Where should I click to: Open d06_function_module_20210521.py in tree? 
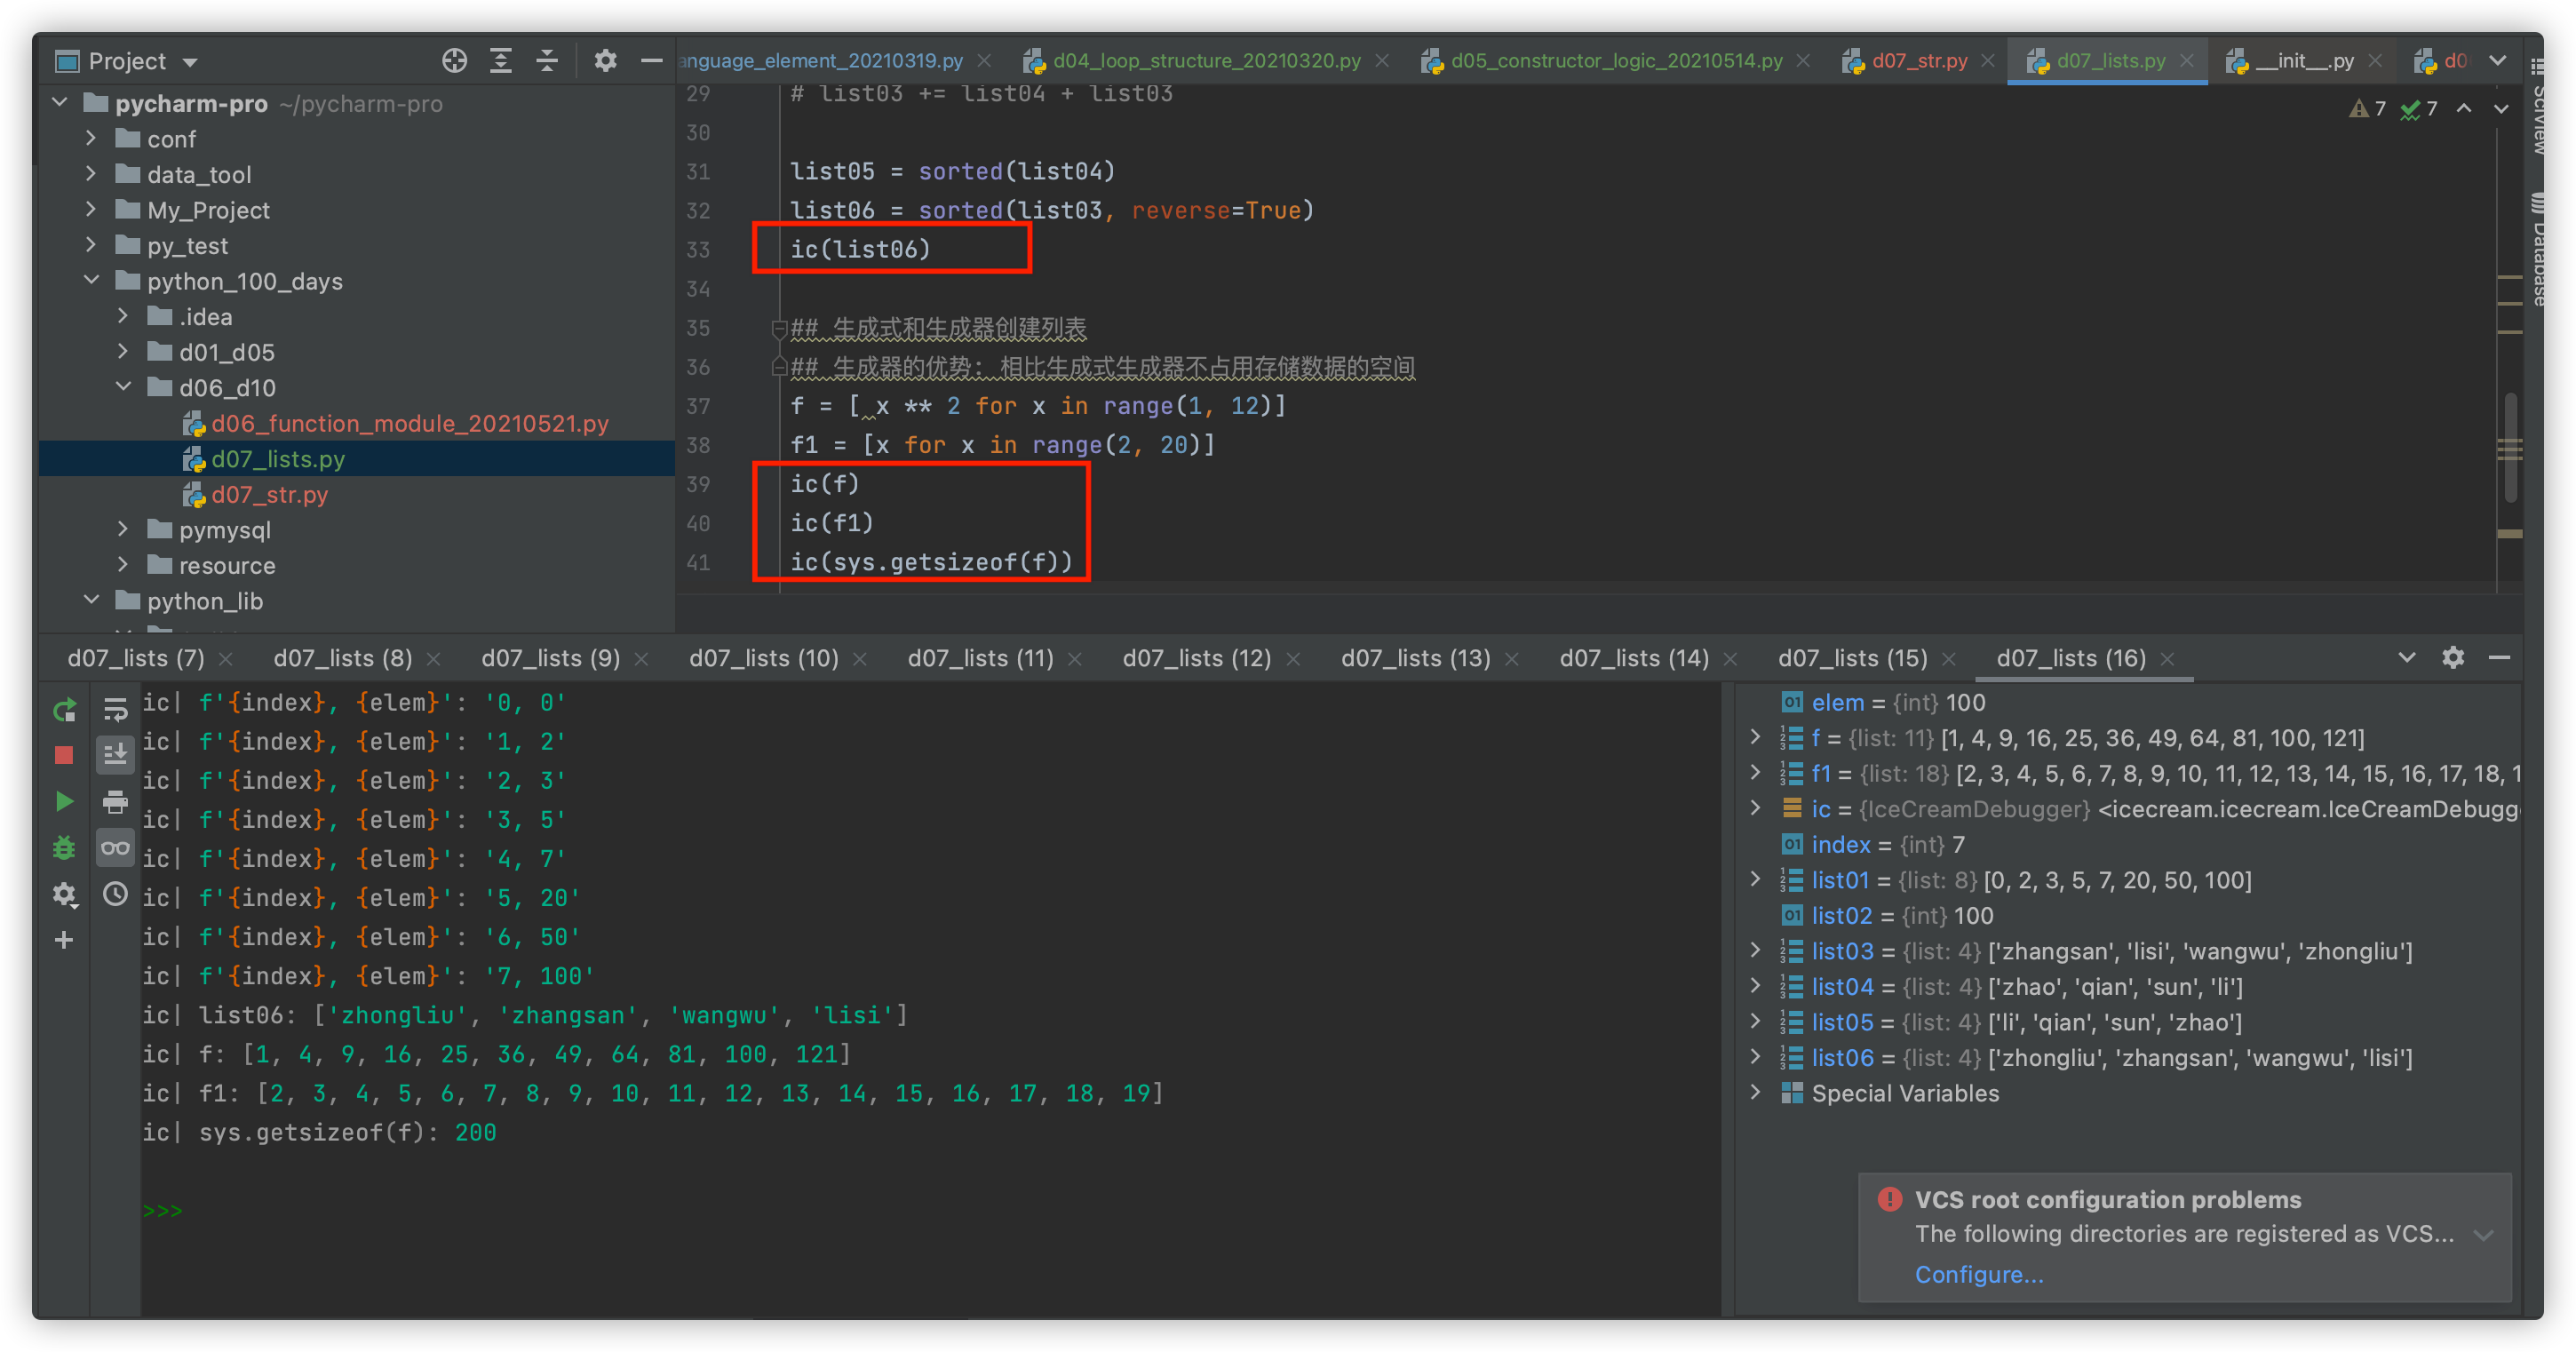pyautogui.click(x=409, y=423)
